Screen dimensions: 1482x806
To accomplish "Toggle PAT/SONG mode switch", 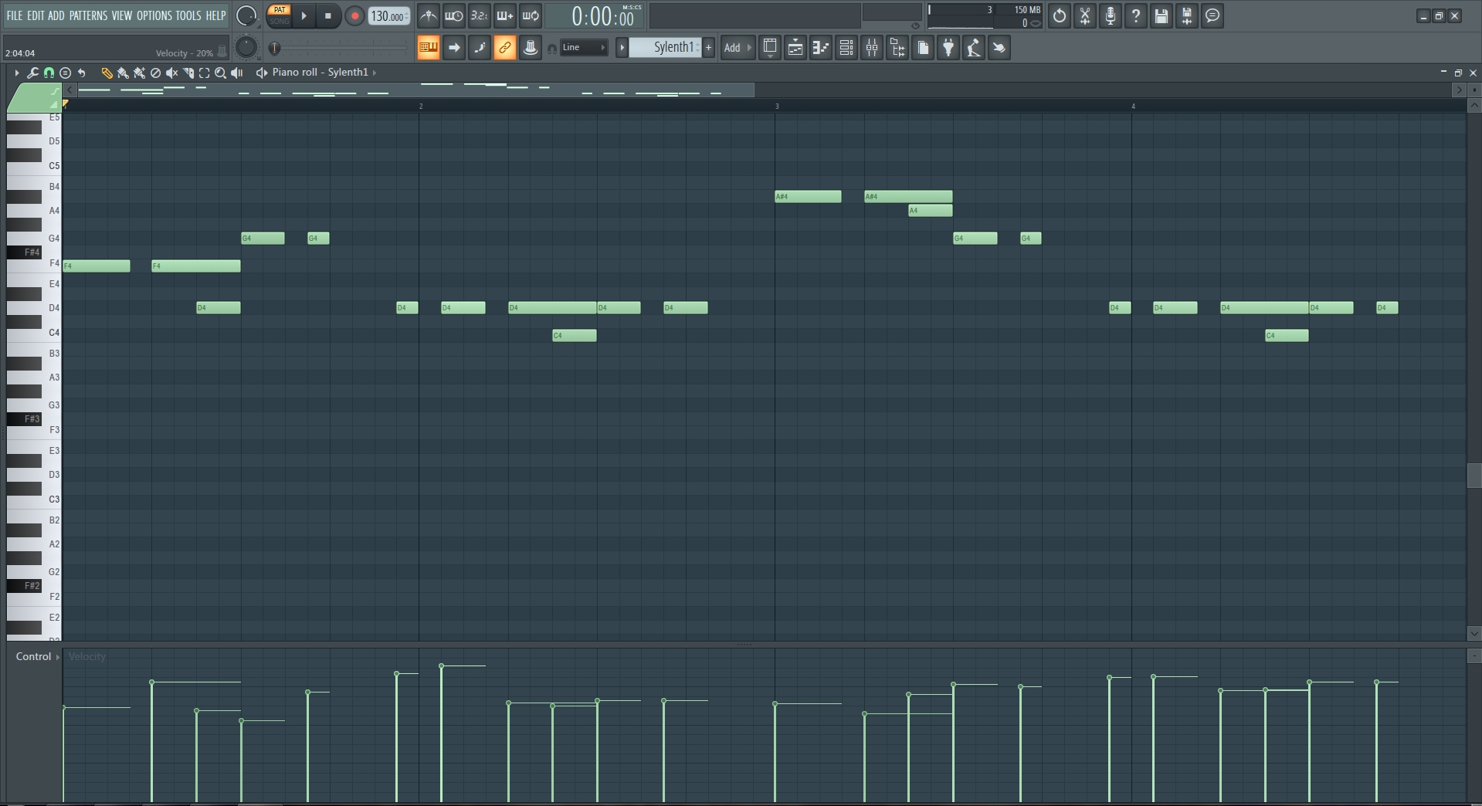I will pyautogui.click(x=280, y=15).
